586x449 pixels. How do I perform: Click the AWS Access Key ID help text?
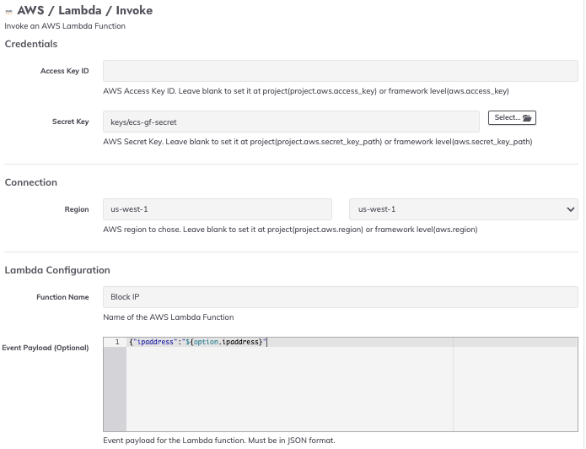pos(306,91)
